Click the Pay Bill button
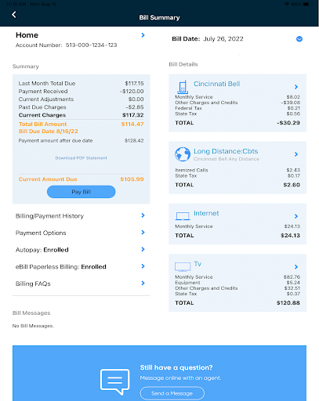Viewport: 319px width, 401px height. point(81,192)
